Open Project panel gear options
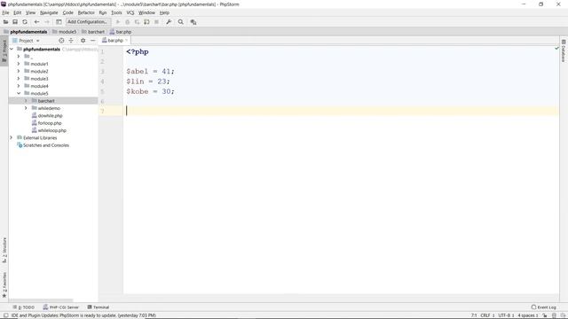568x319 pixels. click(x=83, y=41)
